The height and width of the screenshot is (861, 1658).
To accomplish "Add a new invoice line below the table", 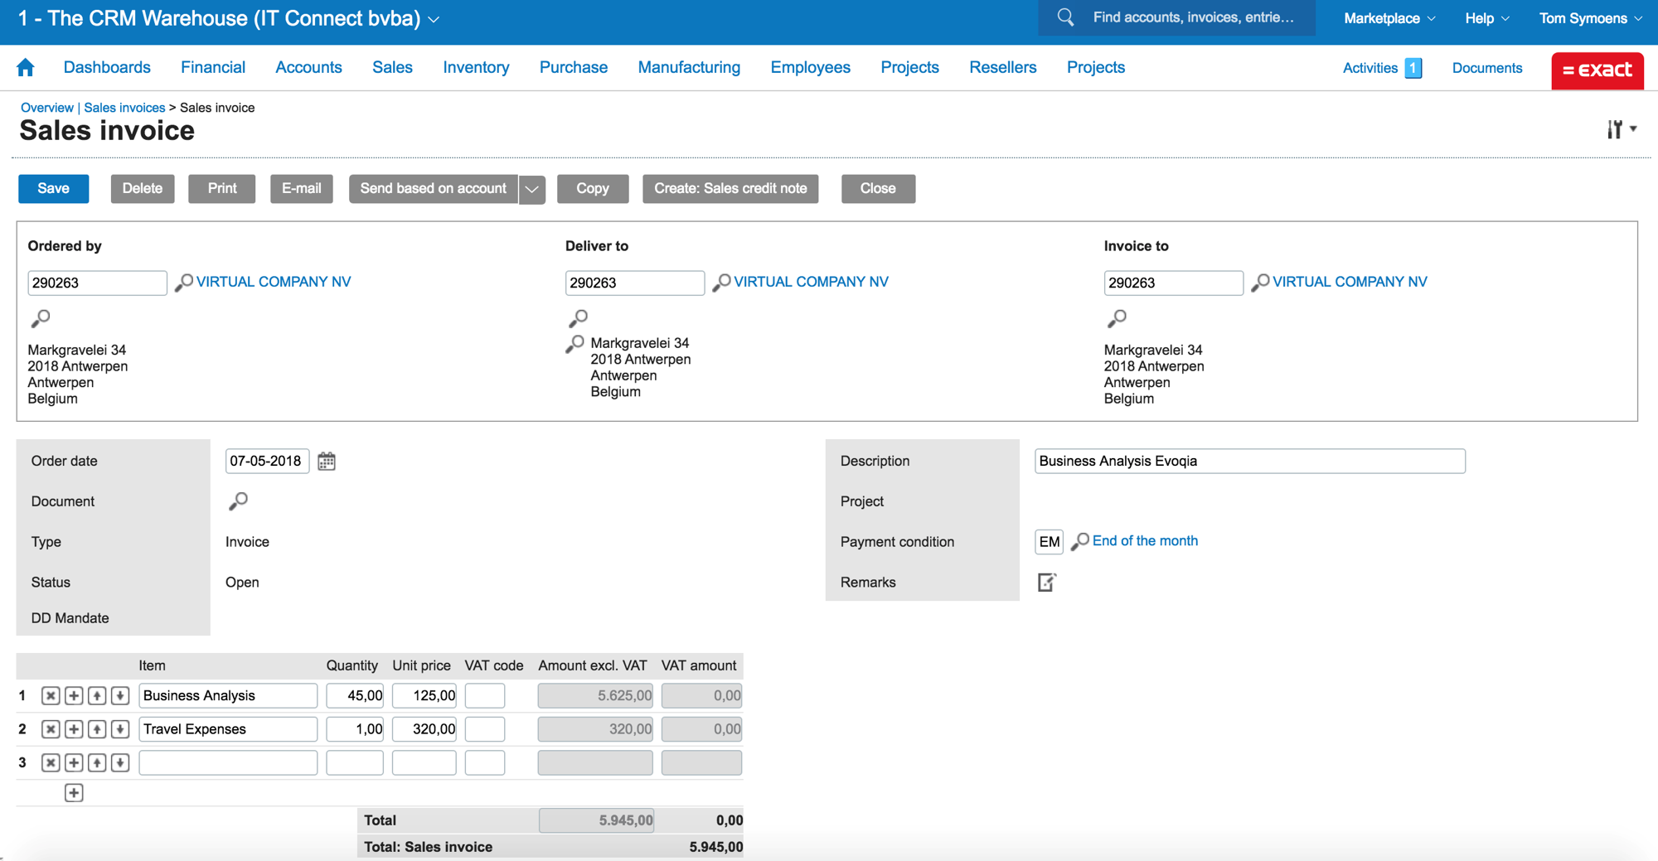I will (x=74, y=793).
